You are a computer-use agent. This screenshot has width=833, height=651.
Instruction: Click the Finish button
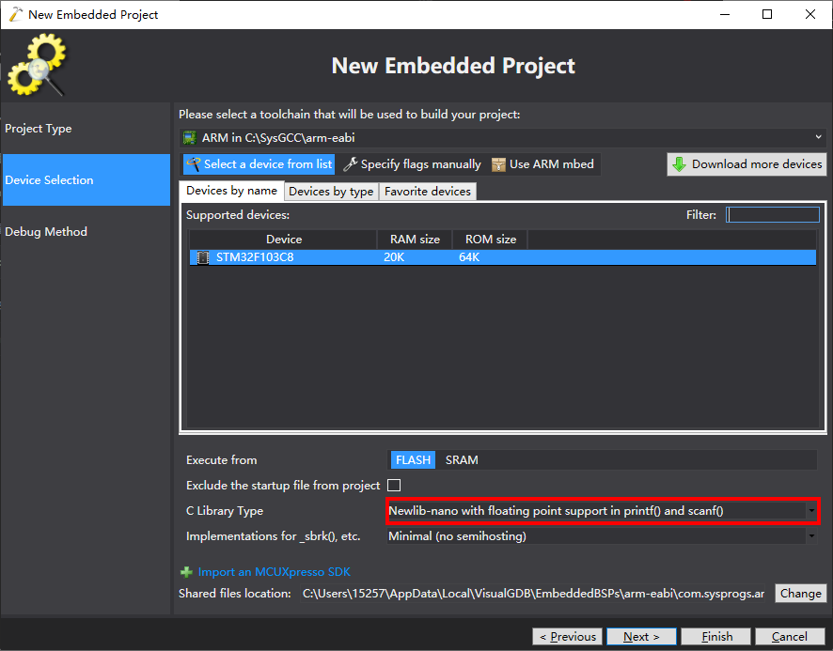pyautogui.click(x=716, y=637)
